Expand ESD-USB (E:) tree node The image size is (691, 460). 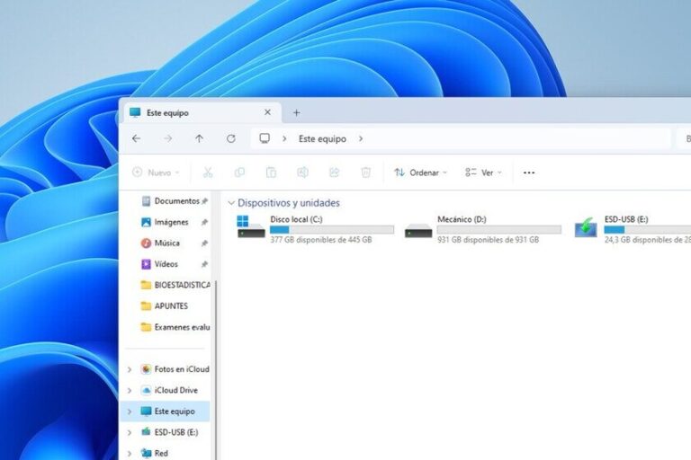tap(130, 432)
